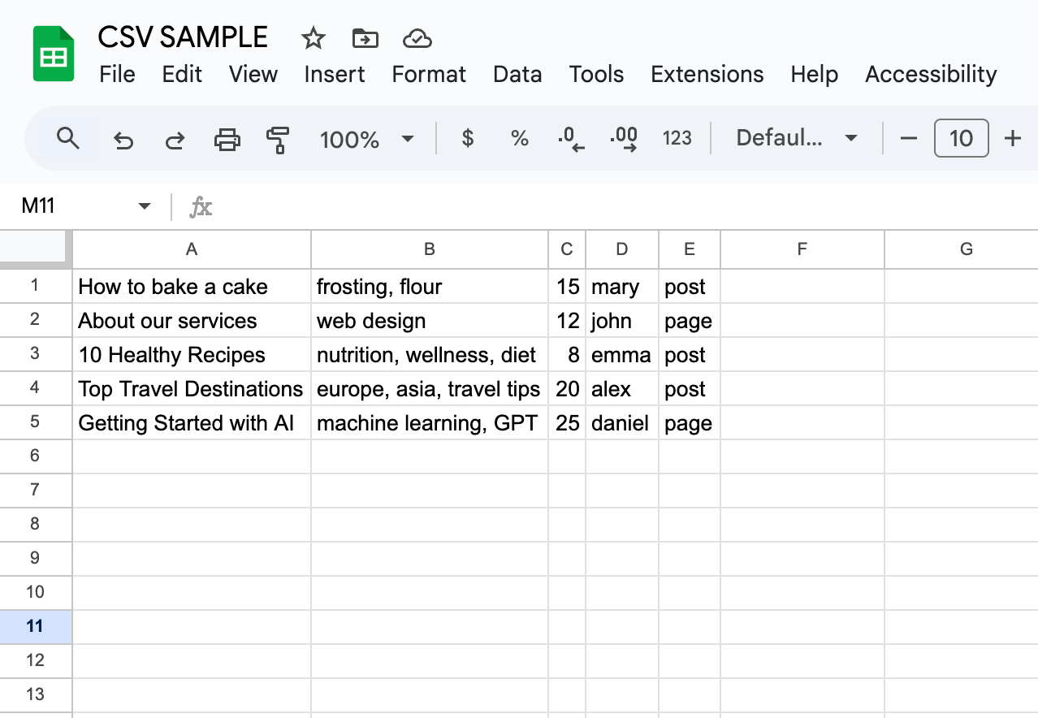Activate the paint format tool
This screenshot has height=718, width=1038.
(278, 140)
